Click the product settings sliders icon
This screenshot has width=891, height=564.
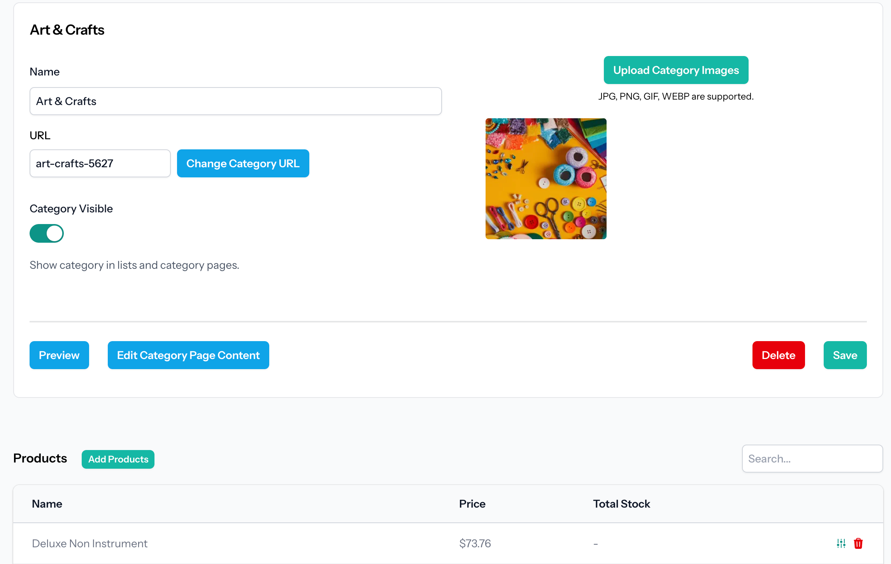click(x=841, y=543)
